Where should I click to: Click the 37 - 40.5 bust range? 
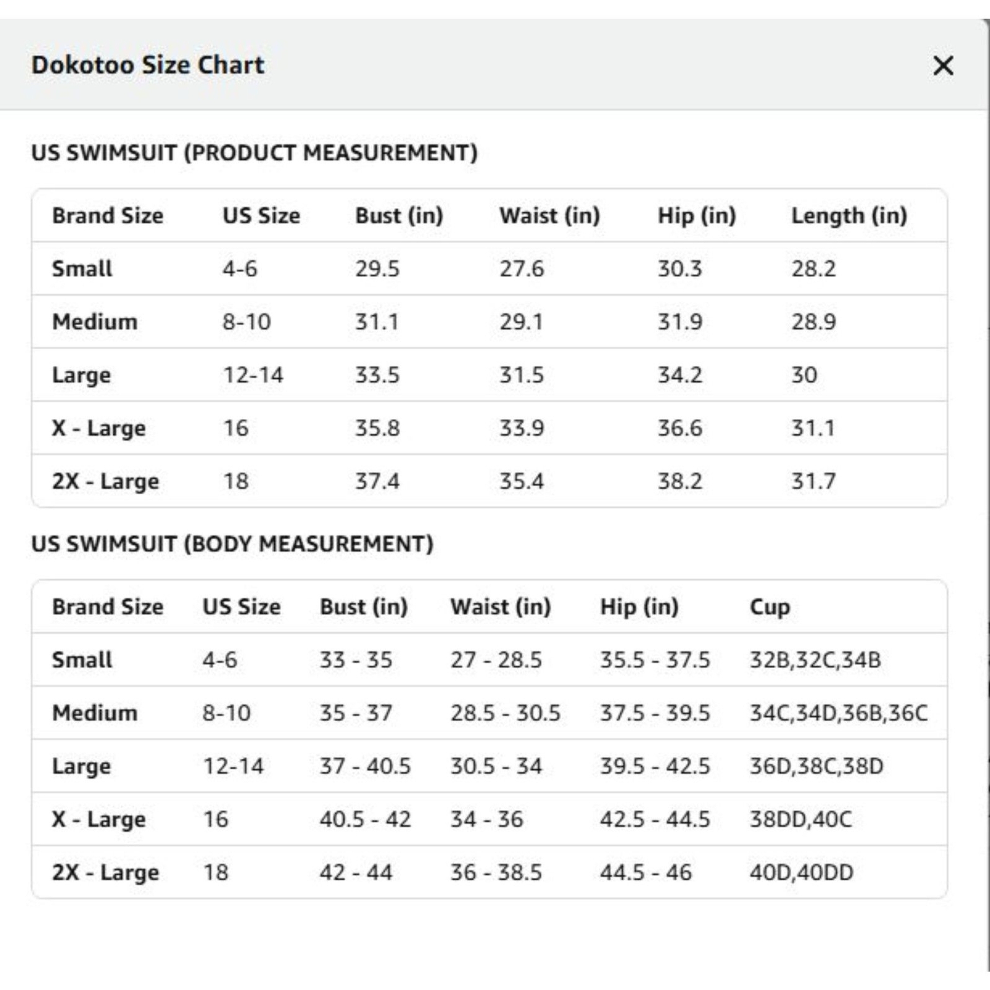tap(365, 766)
